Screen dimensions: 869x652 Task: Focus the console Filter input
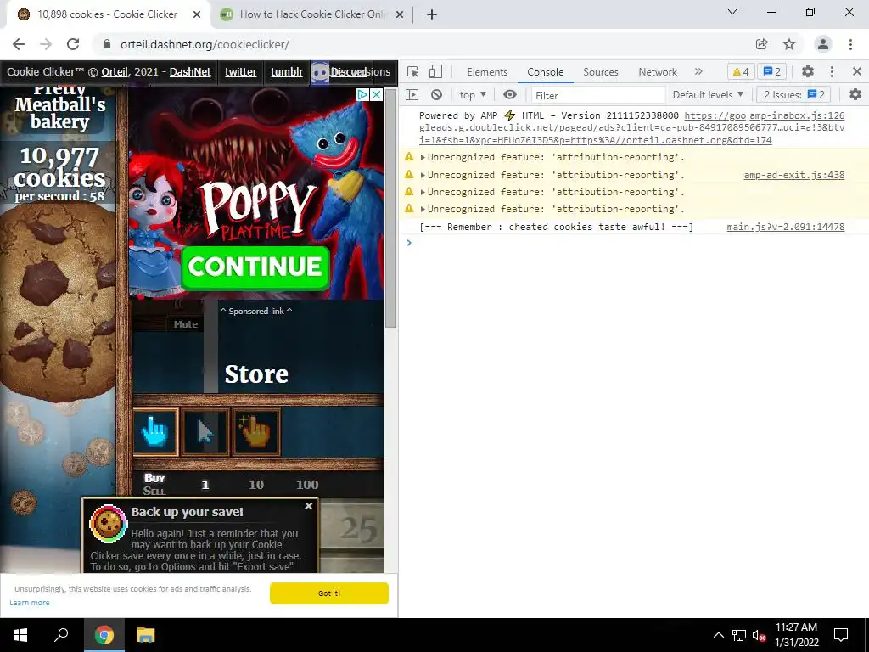[x=598, y=95]
